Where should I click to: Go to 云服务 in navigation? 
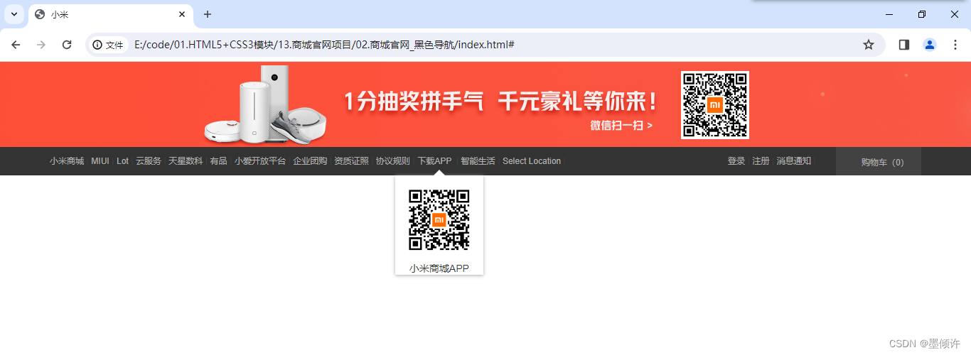pyautogui.click(x=149, y=161)
